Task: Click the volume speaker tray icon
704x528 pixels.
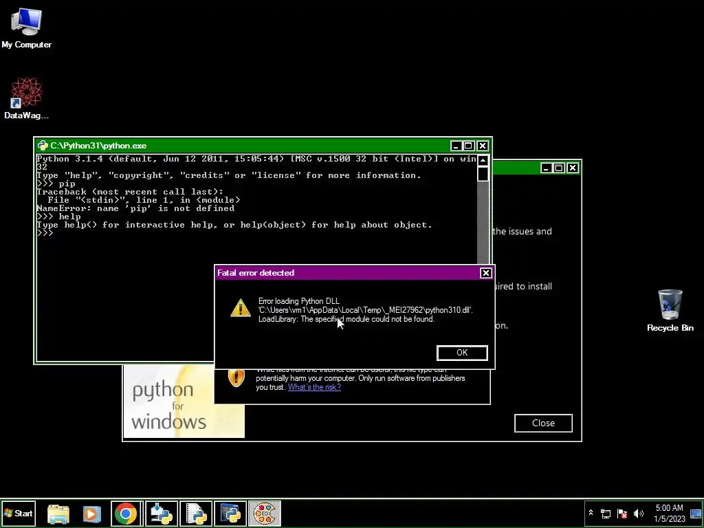Action: 638,513
